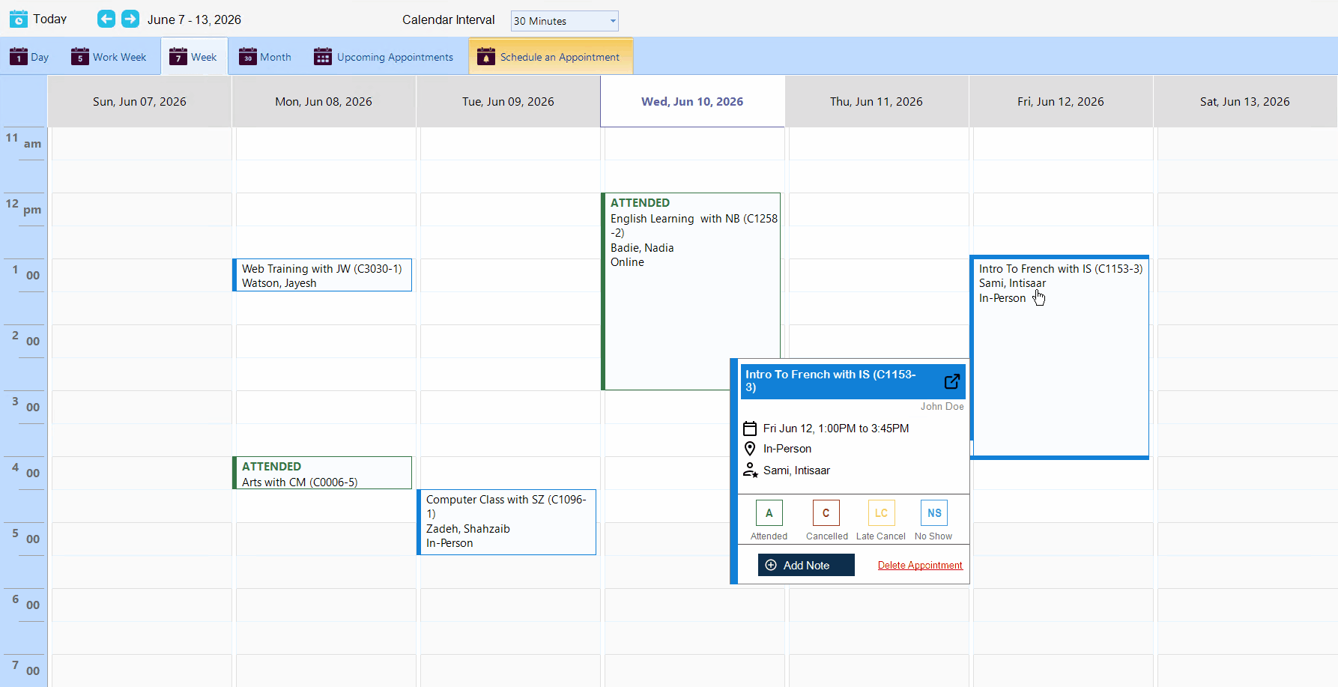Switch to Day view tab
1338x687 pixels.
29,57
